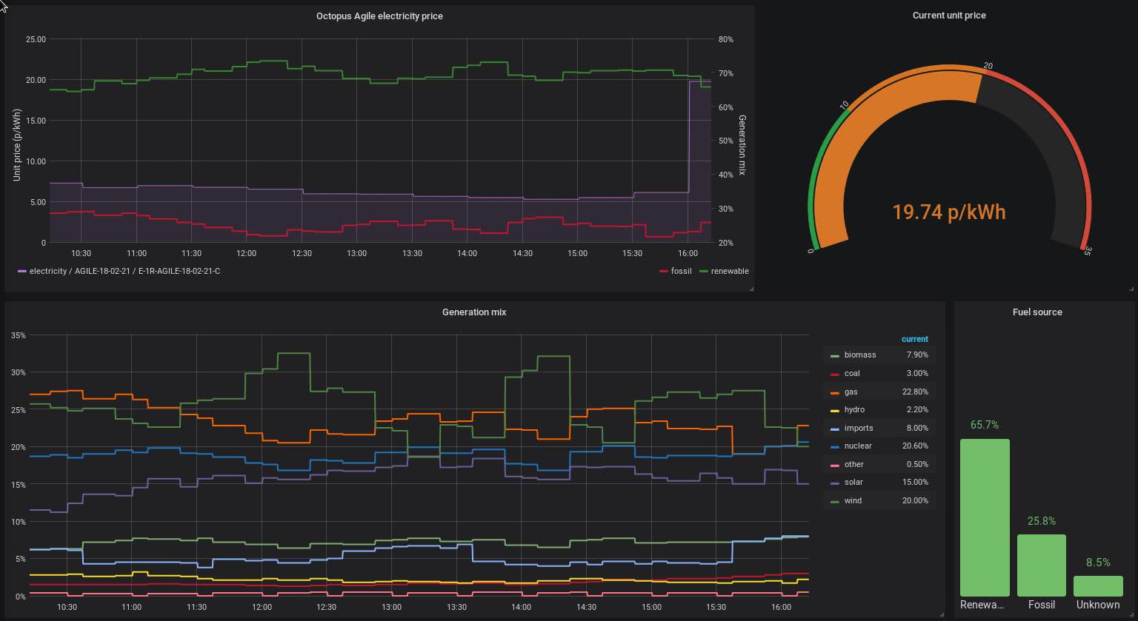Open the Octopus Agile electricity price panel title
1138x621 pixels.
click(379, 16)
